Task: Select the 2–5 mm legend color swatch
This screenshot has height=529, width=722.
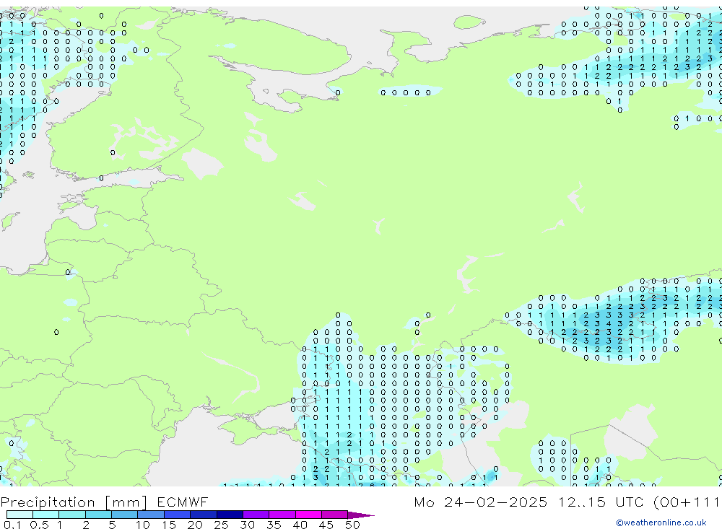Action: [x=98, y=515]
